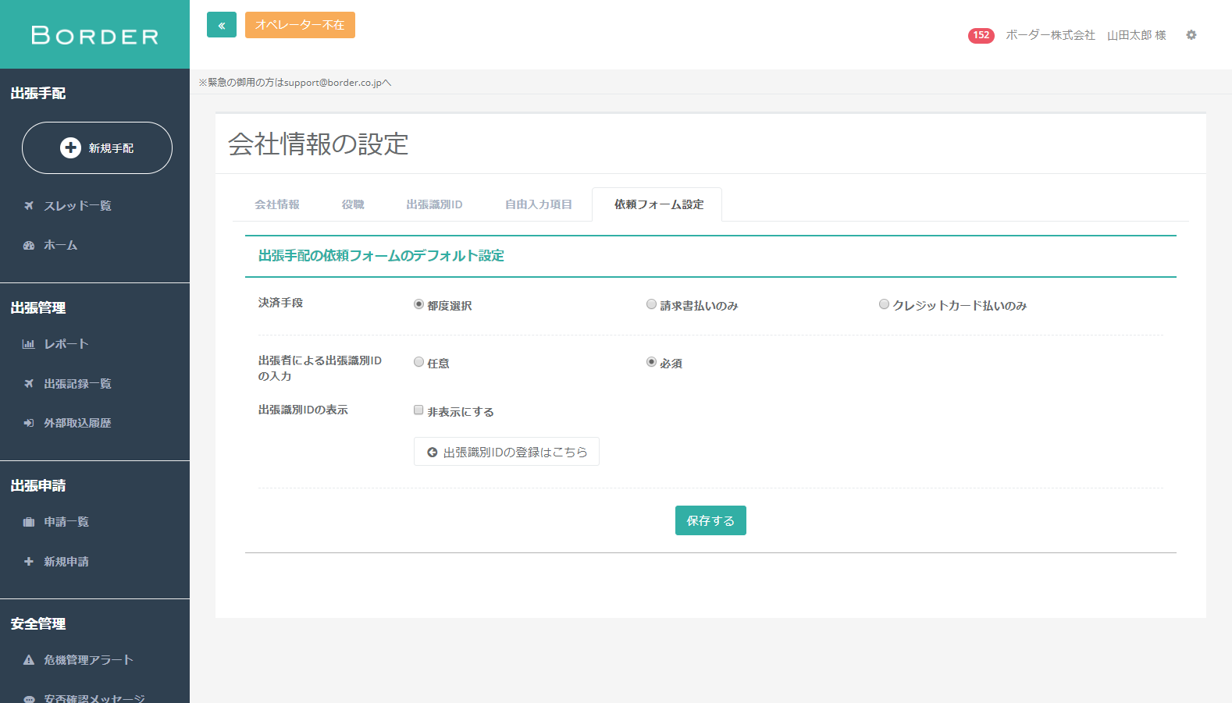Select クレジットカード払いのみ radio option
1232x703 pixels.
click(x=884, y=304)
